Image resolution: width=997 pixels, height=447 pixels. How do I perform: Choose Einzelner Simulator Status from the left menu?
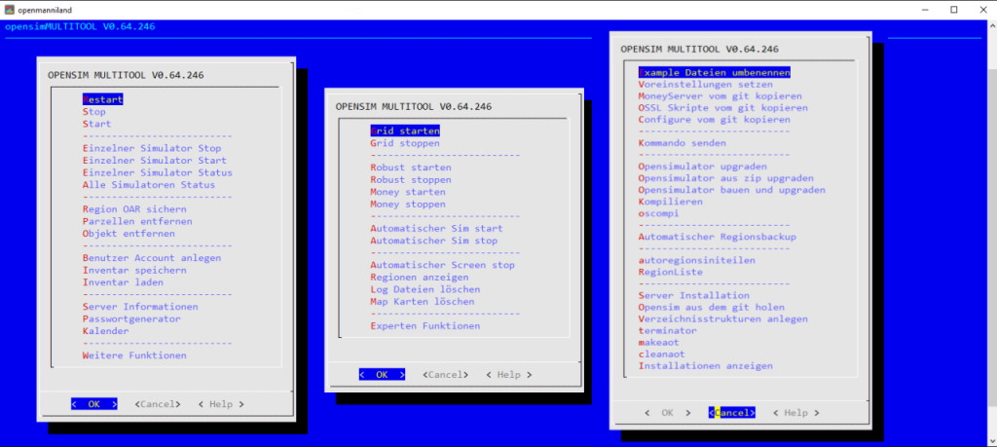pos(155,172)
